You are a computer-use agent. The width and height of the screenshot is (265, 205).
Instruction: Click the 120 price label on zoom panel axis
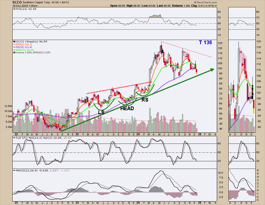[259, 41]
